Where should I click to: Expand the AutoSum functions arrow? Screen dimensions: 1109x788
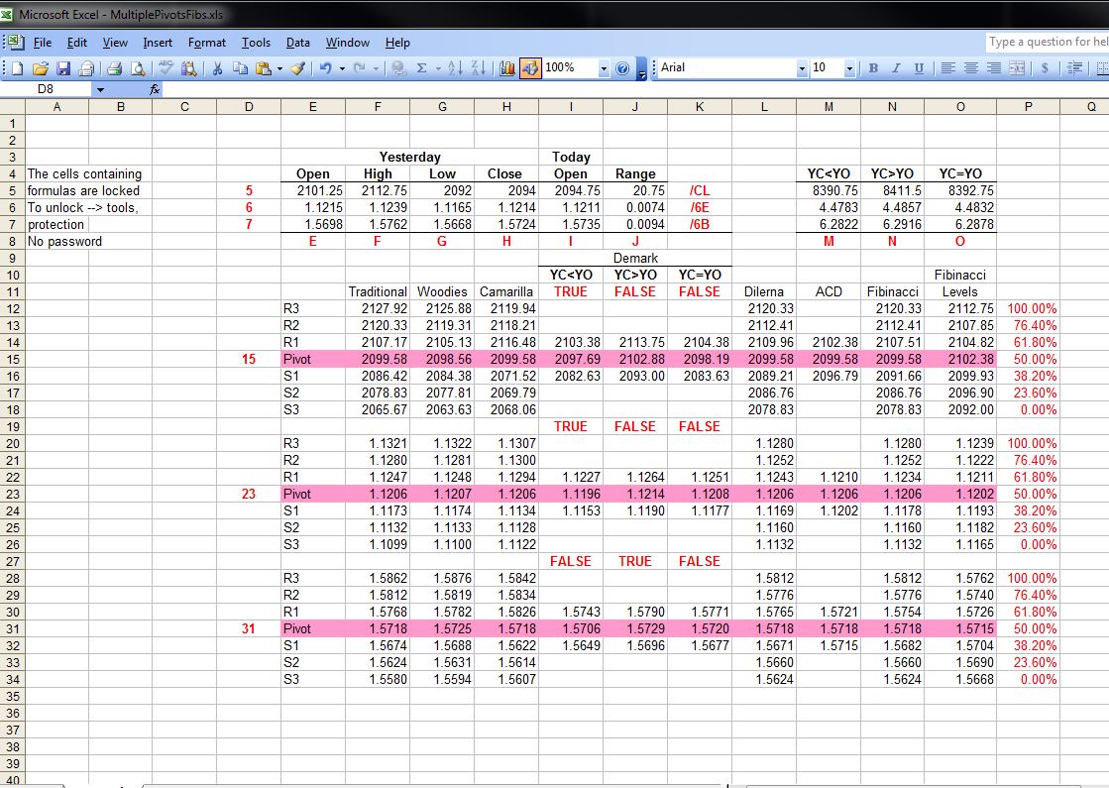click(438, 68)
